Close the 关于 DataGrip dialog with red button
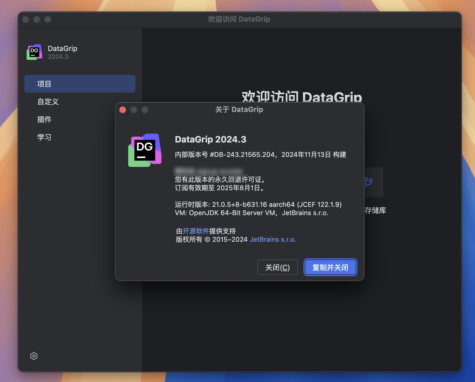This screenshot has width=475, height=382. pyautogui.click(x=123, y=110)
